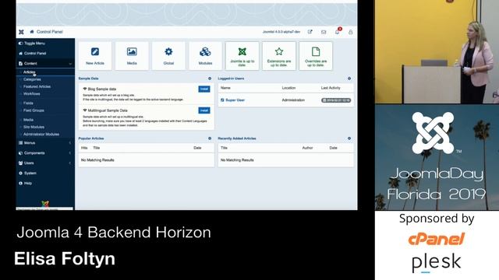The width and height of the screenshot is (499, 280).
Task: Click the Joomla logo at sidebar bottom
Action: 45,204
